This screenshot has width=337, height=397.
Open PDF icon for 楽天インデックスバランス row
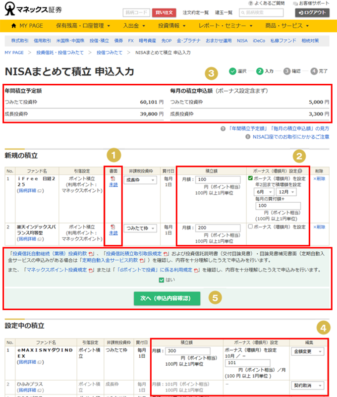(113, 227)
